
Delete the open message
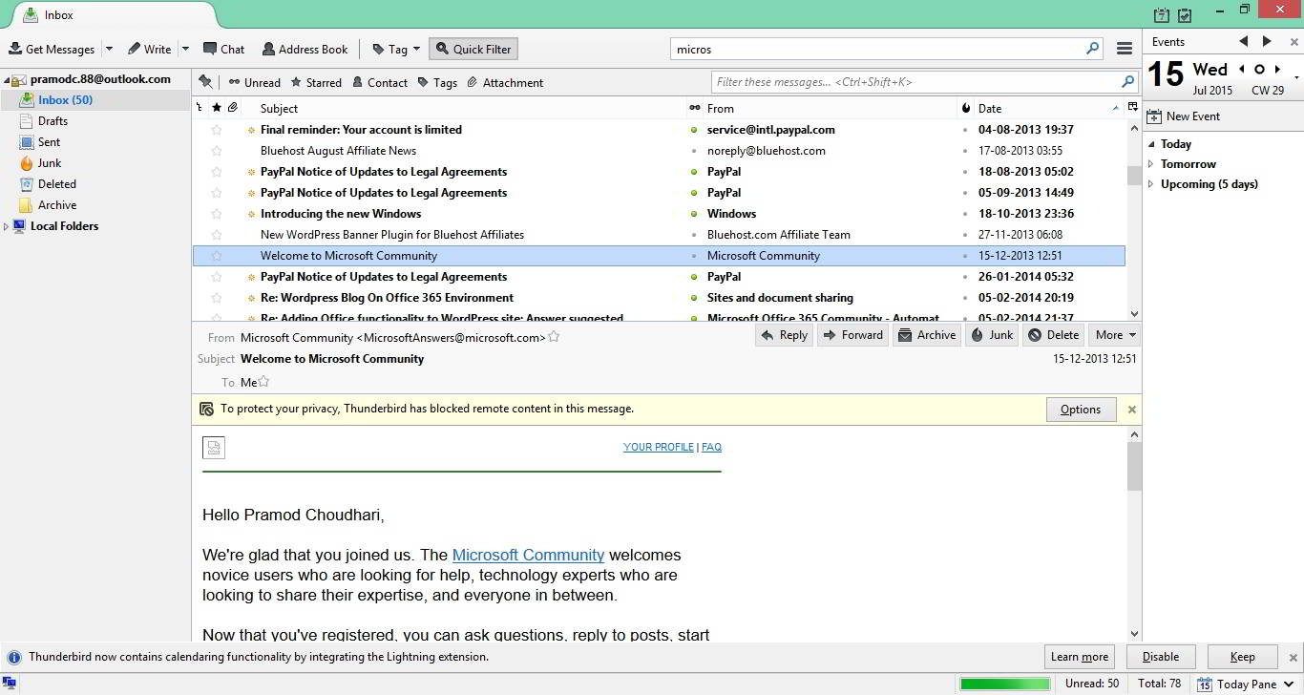[1053, 335]
